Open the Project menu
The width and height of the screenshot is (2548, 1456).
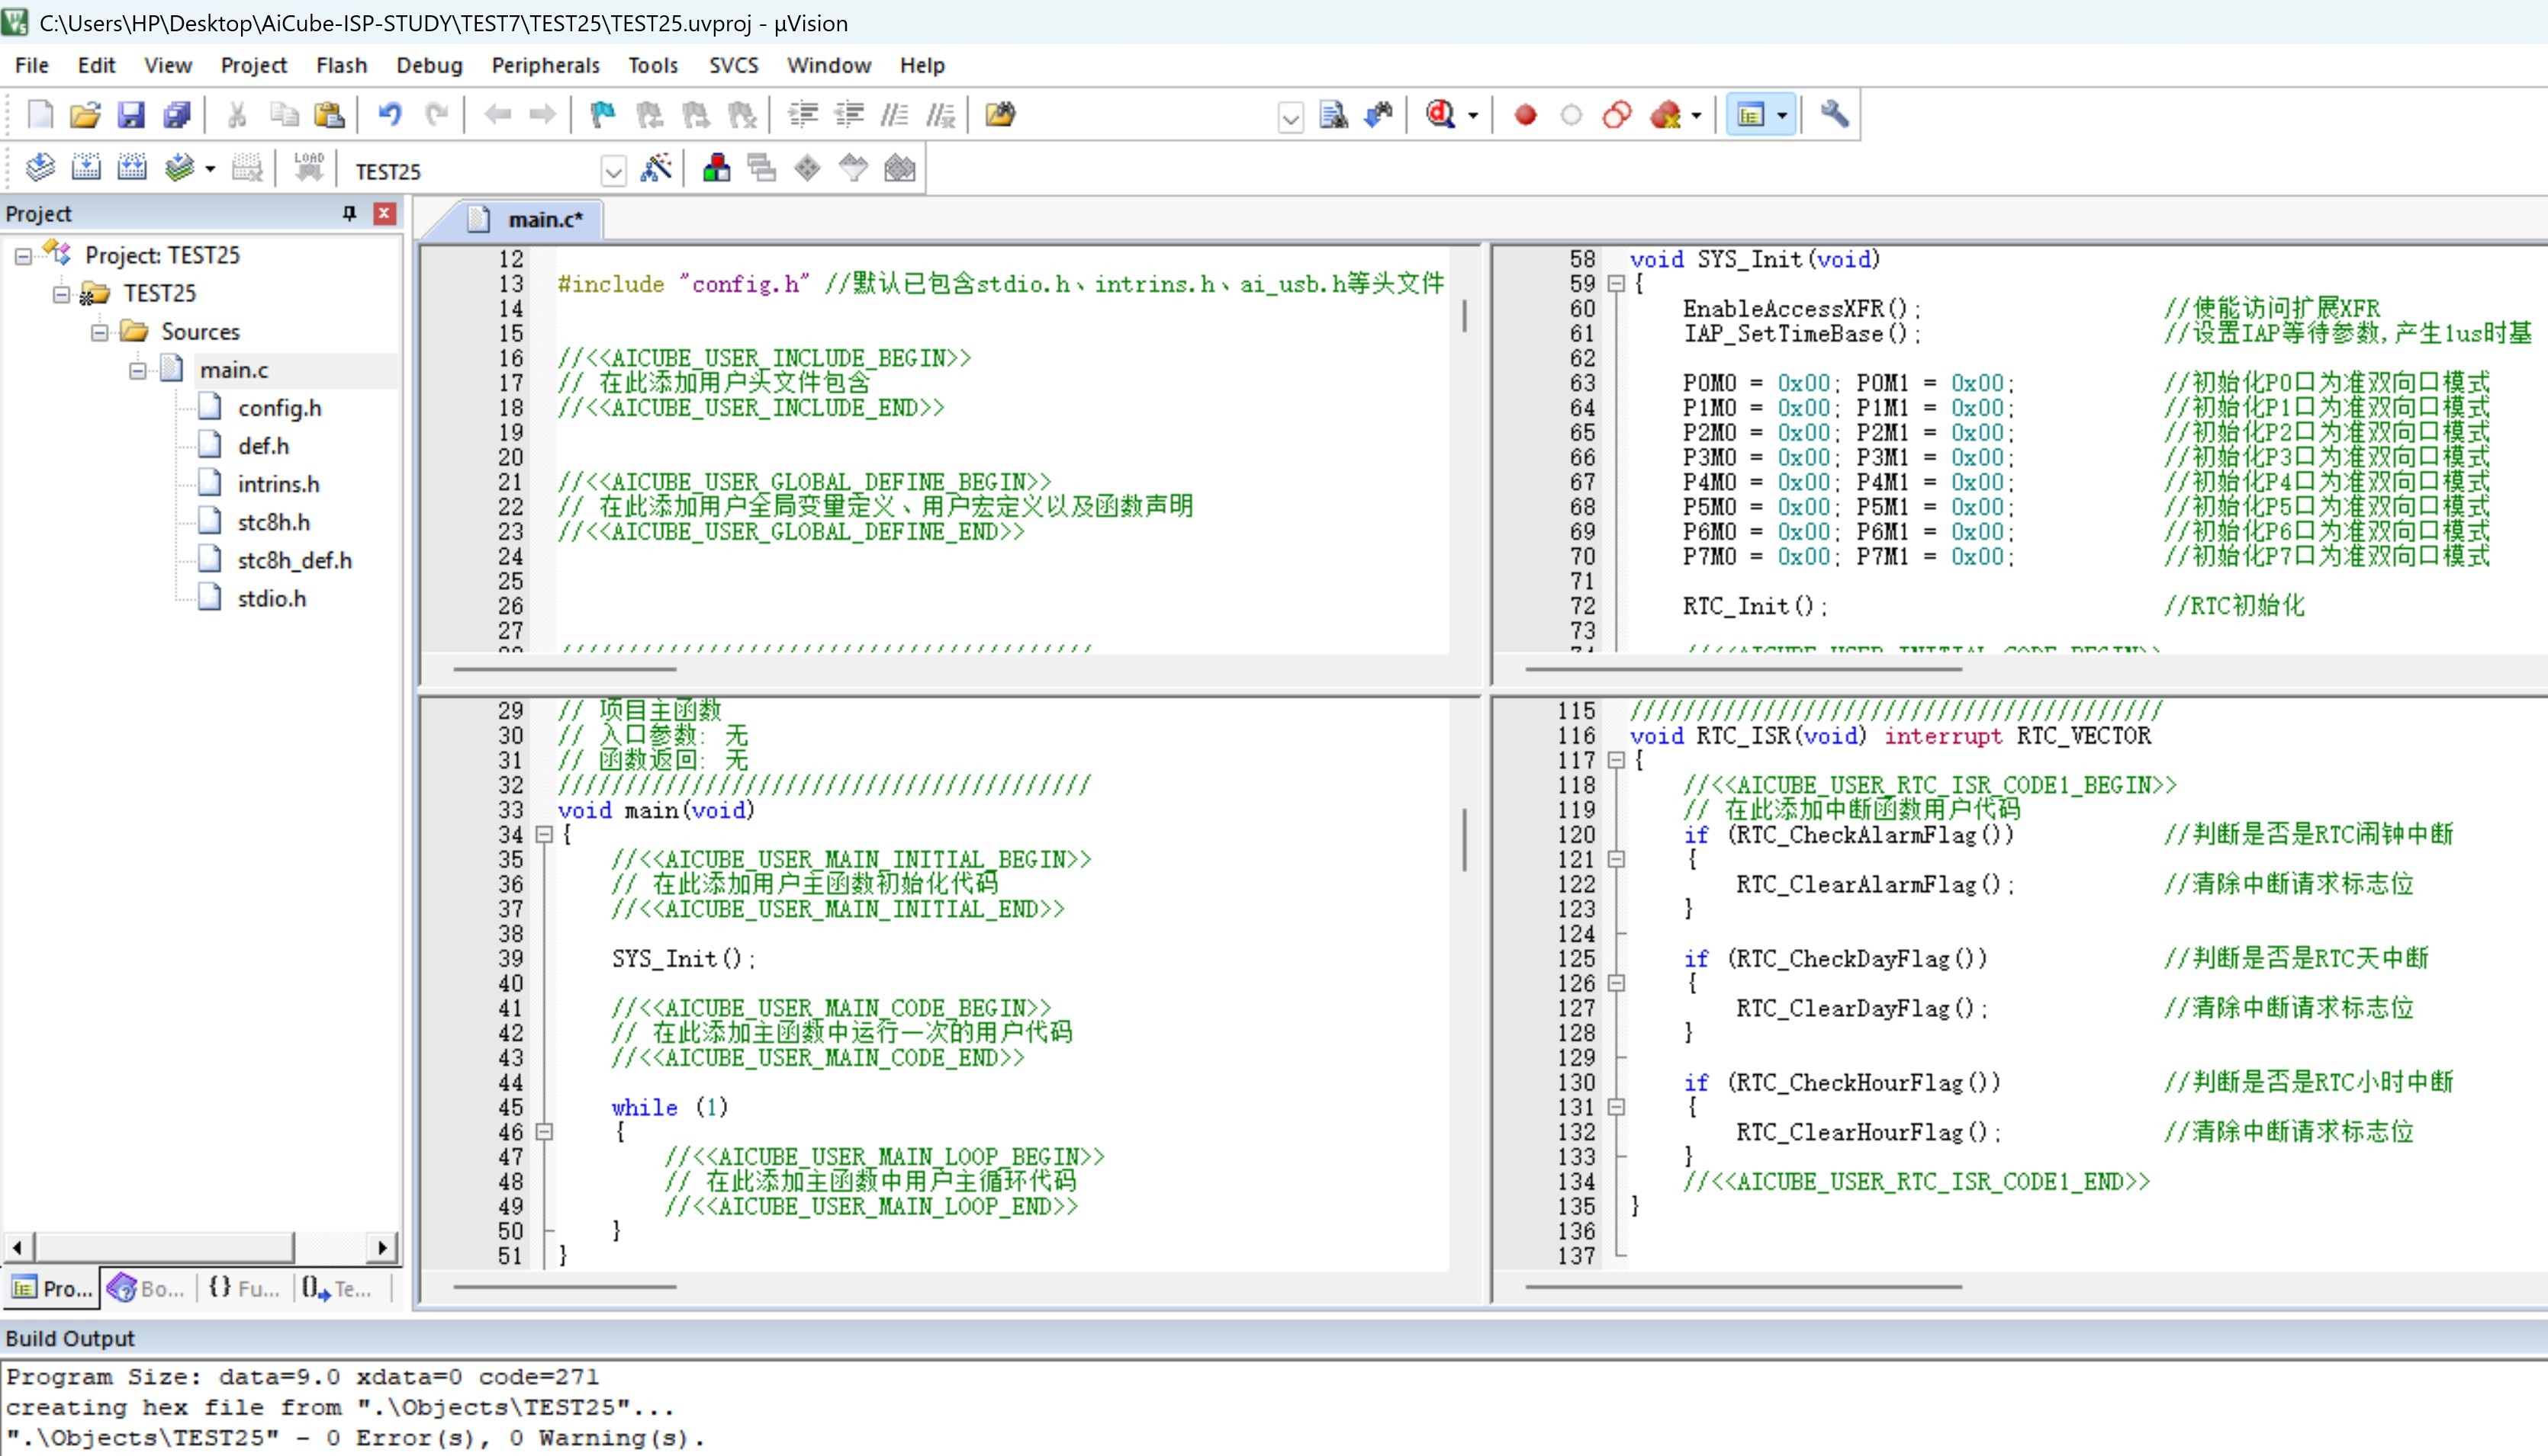253,65
